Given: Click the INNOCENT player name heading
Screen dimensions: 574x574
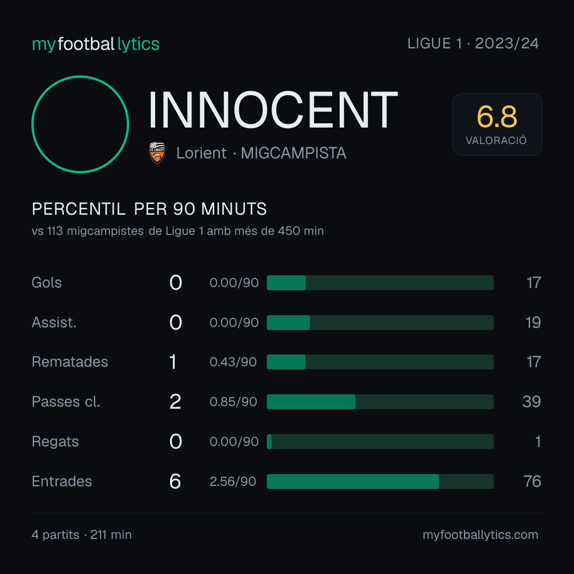Looking at the screenshot, I should pos(273,110).
